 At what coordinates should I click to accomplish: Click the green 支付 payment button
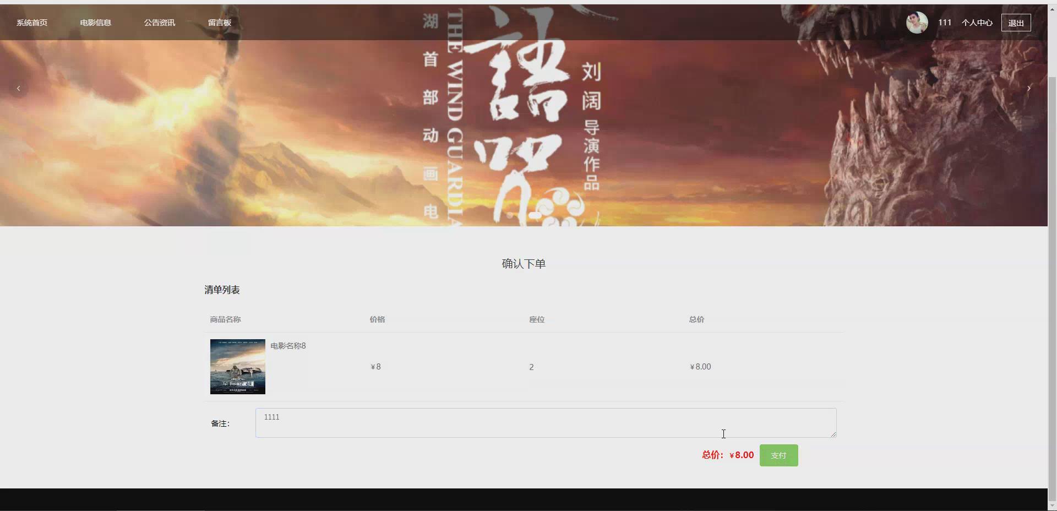(x=778, y=455)
